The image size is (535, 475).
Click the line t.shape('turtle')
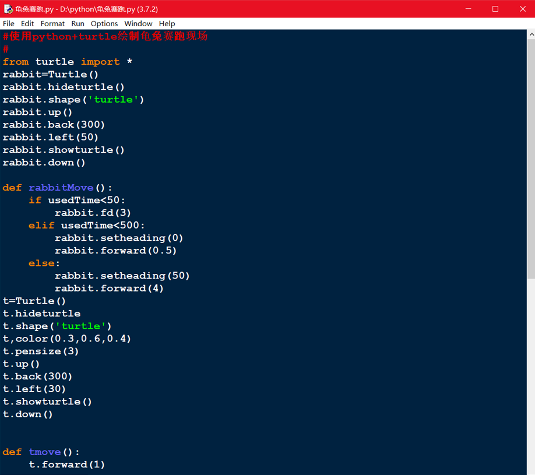[x=57, y=326]
